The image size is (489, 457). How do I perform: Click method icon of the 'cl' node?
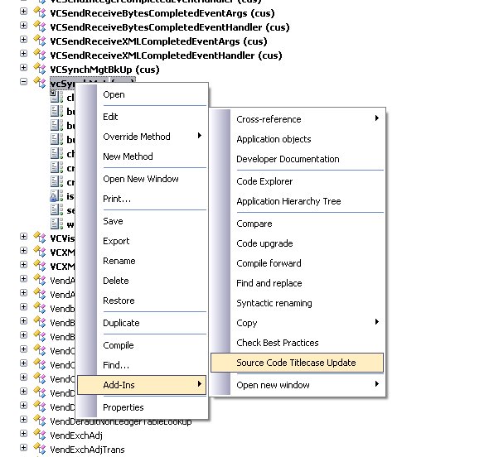coord(56,97)
